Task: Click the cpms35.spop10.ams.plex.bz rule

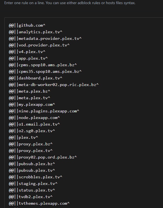Action: point(45,71)
